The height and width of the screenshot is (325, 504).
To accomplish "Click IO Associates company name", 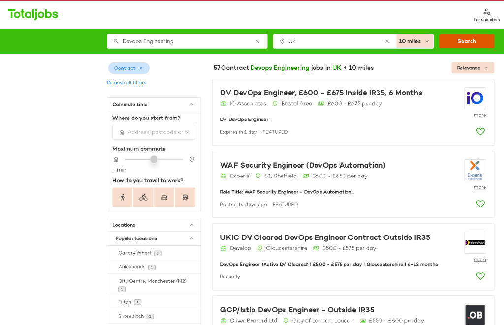I will point(248,104).
